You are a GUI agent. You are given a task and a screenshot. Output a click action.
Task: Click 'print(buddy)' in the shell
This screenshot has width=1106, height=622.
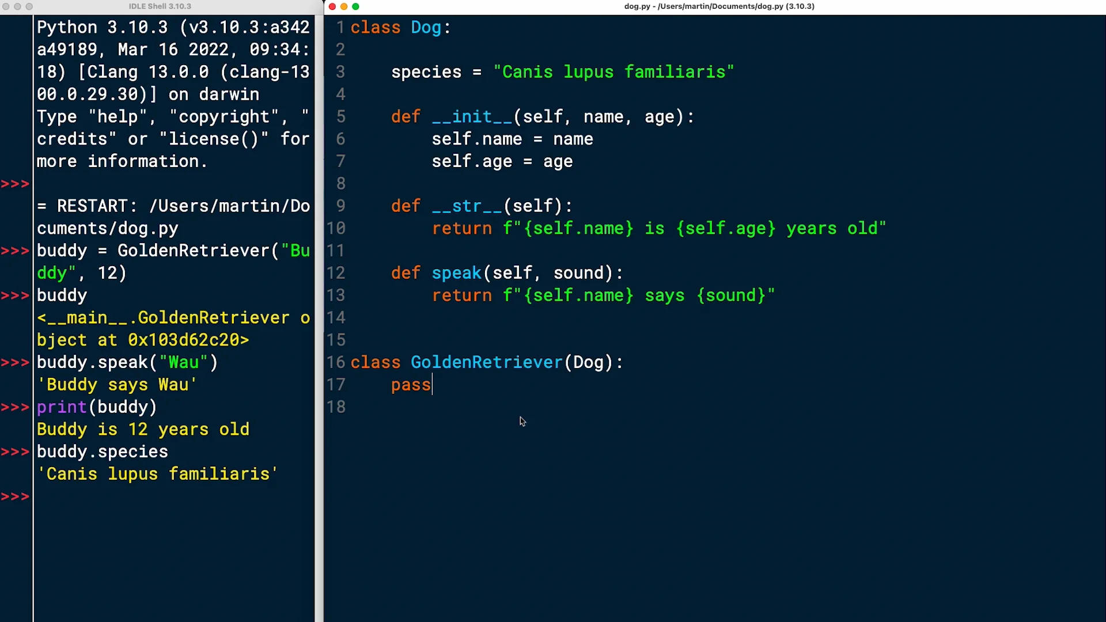pyautogui.click(x=96, y=407)
